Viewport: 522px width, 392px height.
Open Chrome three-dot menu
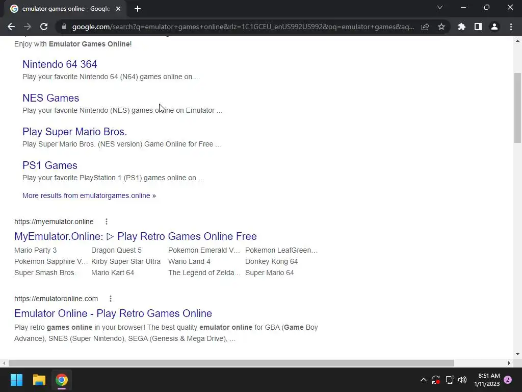(x=511, y=27)
